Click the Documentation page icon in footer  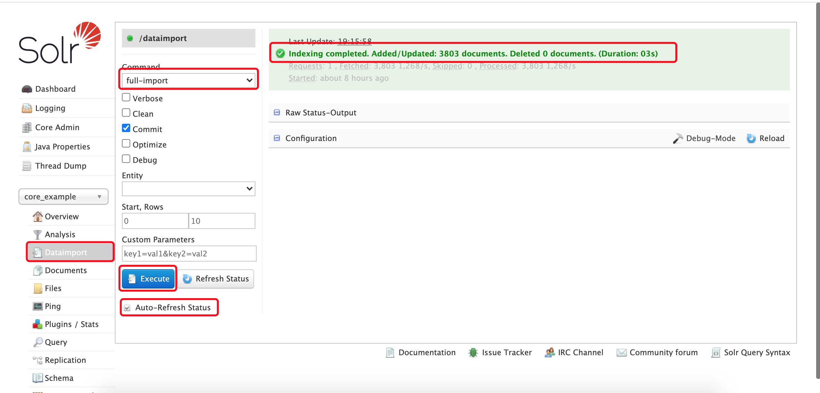coord(390,353)
